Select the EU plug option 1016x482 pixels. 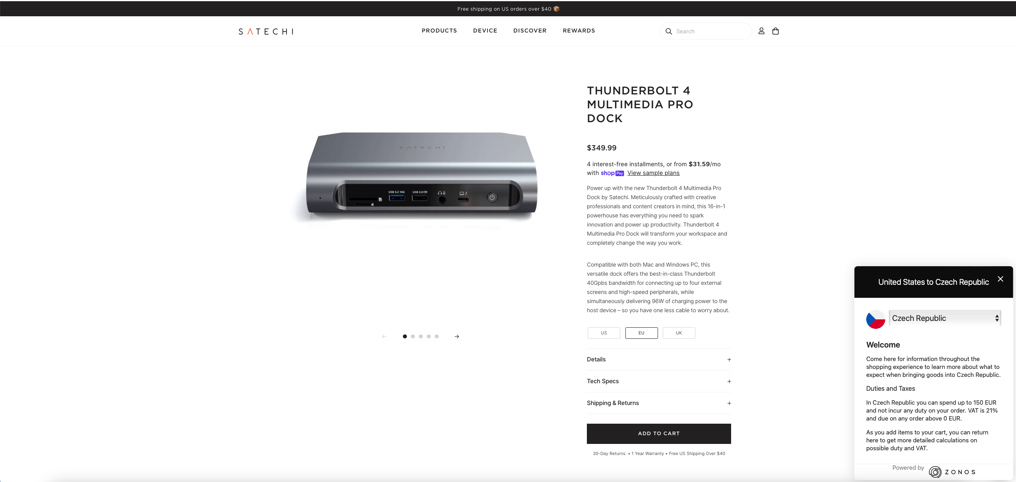641,333
